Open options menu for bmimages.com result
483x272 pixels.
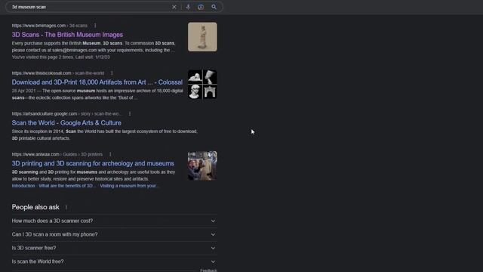coord(95,26)
